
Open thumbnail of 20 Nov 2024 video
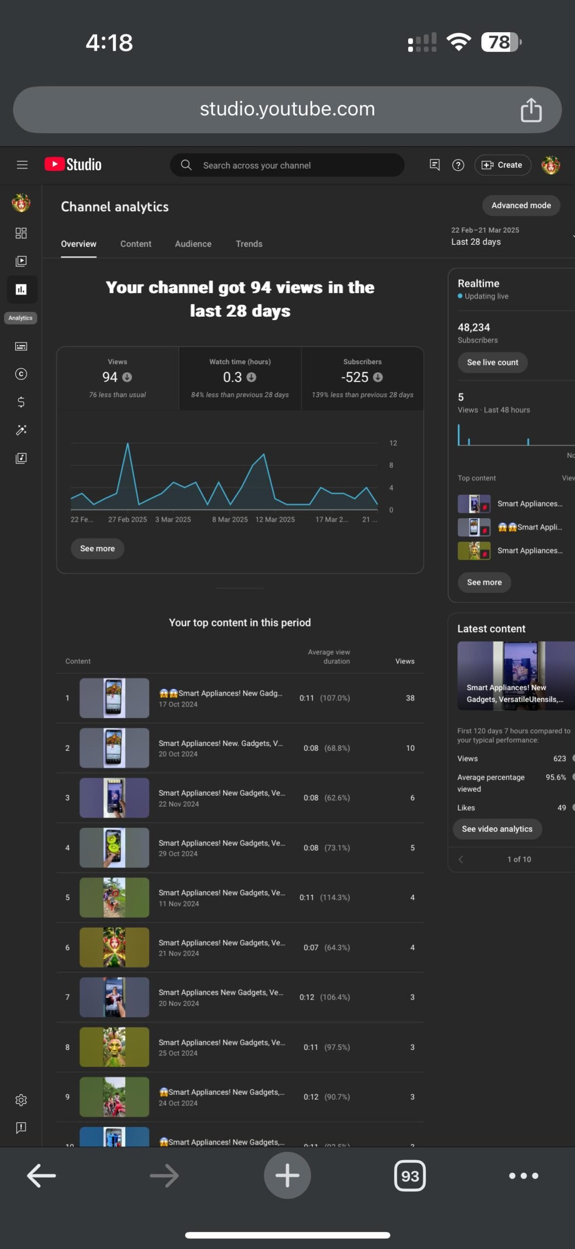pyautogui.click(x=114, y=997)
